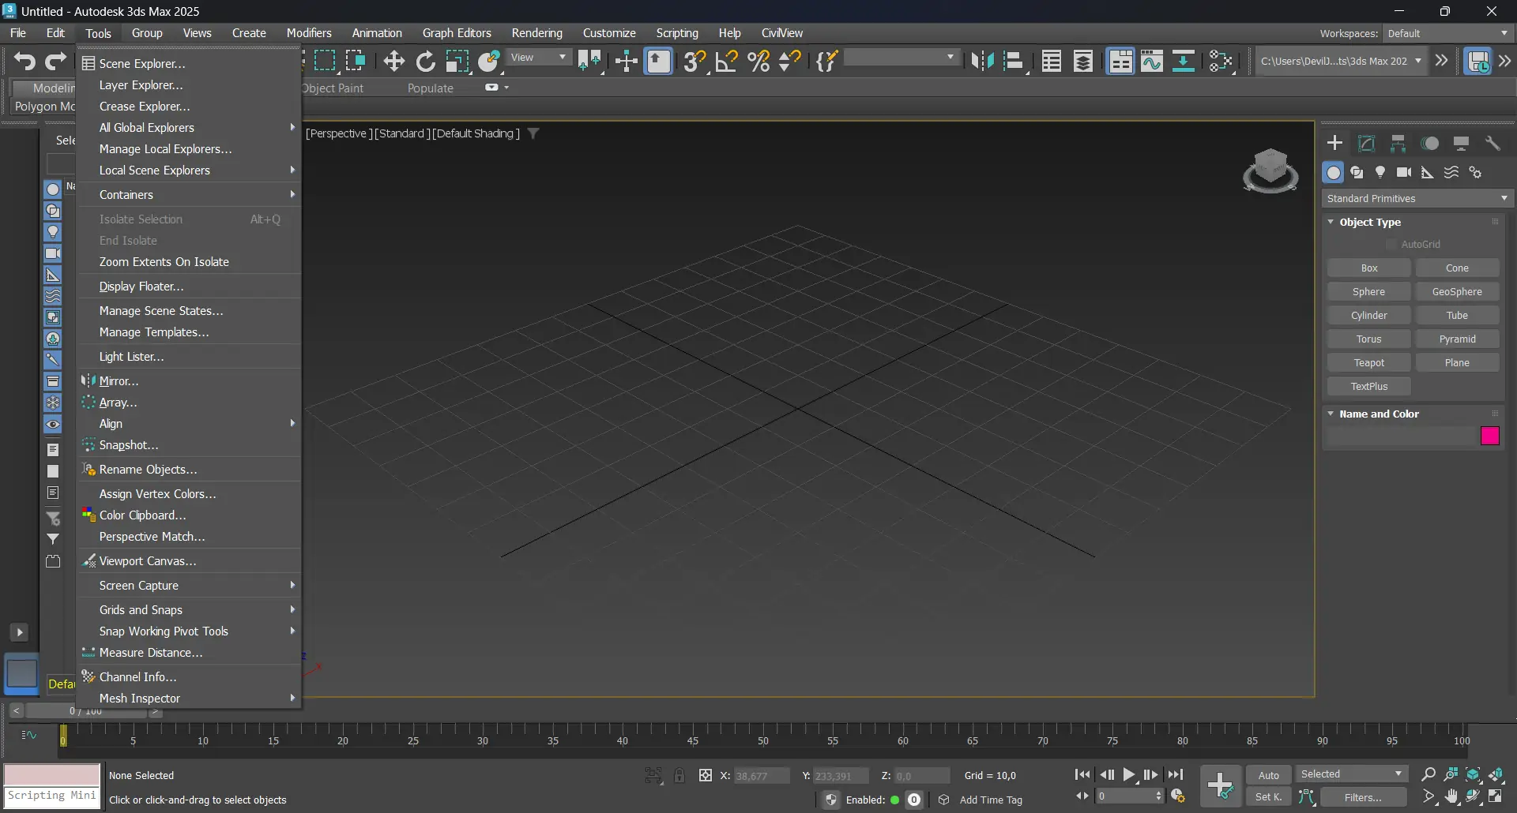Select the Rotate tool in toolbar
The height and width of the screenshot is (813, 1517).
click(x=426, y=62)
